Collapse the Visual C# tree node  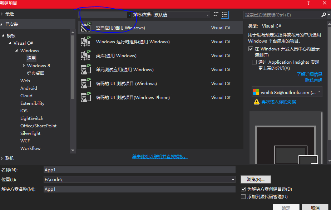10,43
